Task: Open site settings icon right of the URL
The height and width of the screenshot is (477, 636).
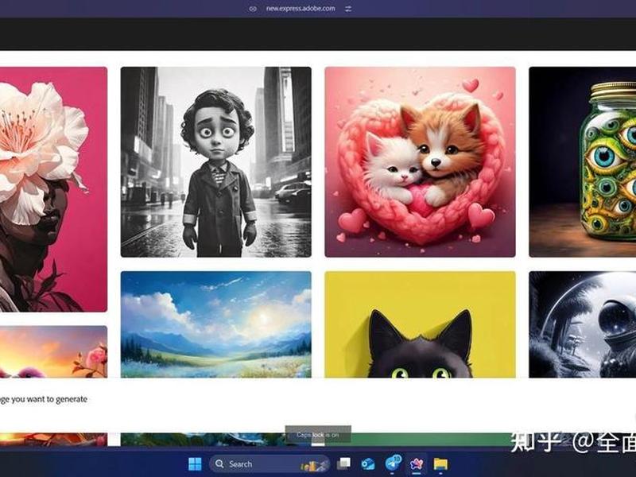Action: point(348,9)
